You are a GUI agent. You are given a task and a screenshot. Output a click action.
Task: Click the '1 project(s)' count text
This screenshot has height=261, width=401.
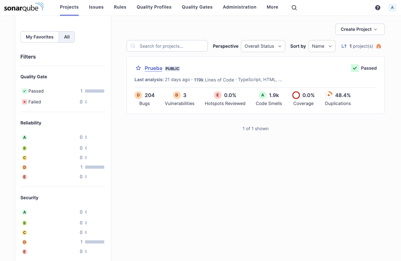pos(361,46)
